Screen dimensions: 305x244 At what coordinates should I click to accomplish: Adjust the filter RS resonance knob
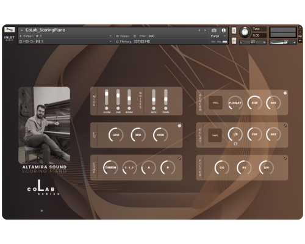(x=244, y=168)
